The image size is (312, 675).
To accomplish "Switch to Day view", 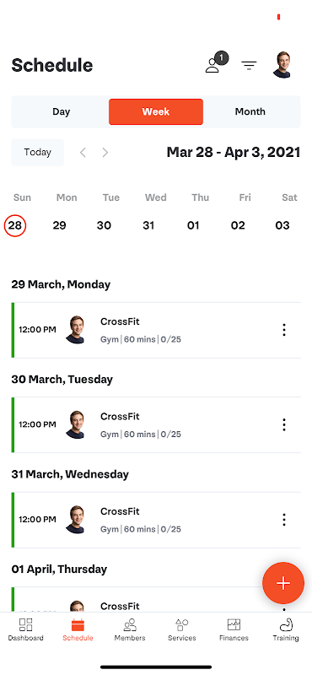I will pyautogui.click(x=61, y=111).
